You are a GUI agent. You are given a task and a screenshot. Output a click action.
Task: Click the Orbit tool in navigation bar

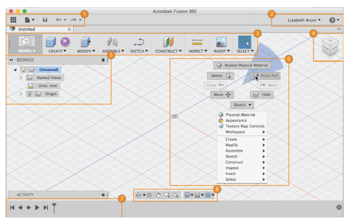pos(138,195)
